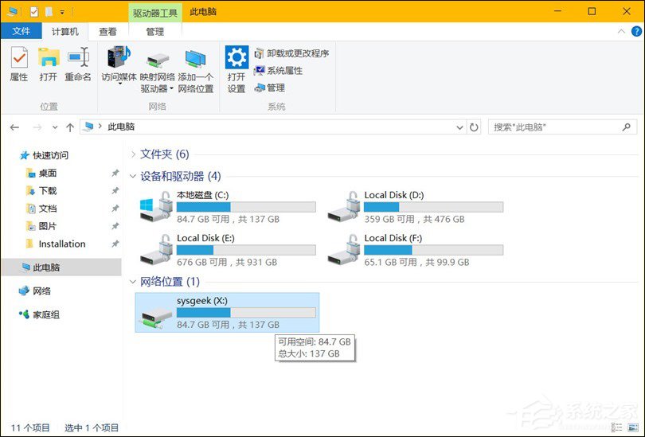Click the search magnifier icon

627,127
